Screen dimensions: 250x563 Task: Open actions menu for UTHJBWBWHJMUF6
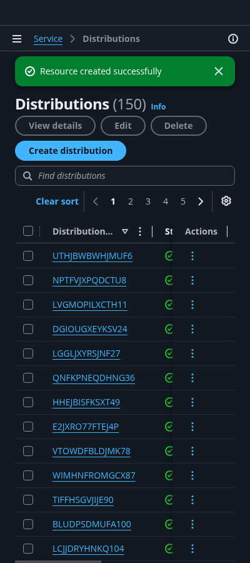coord(192,256)
